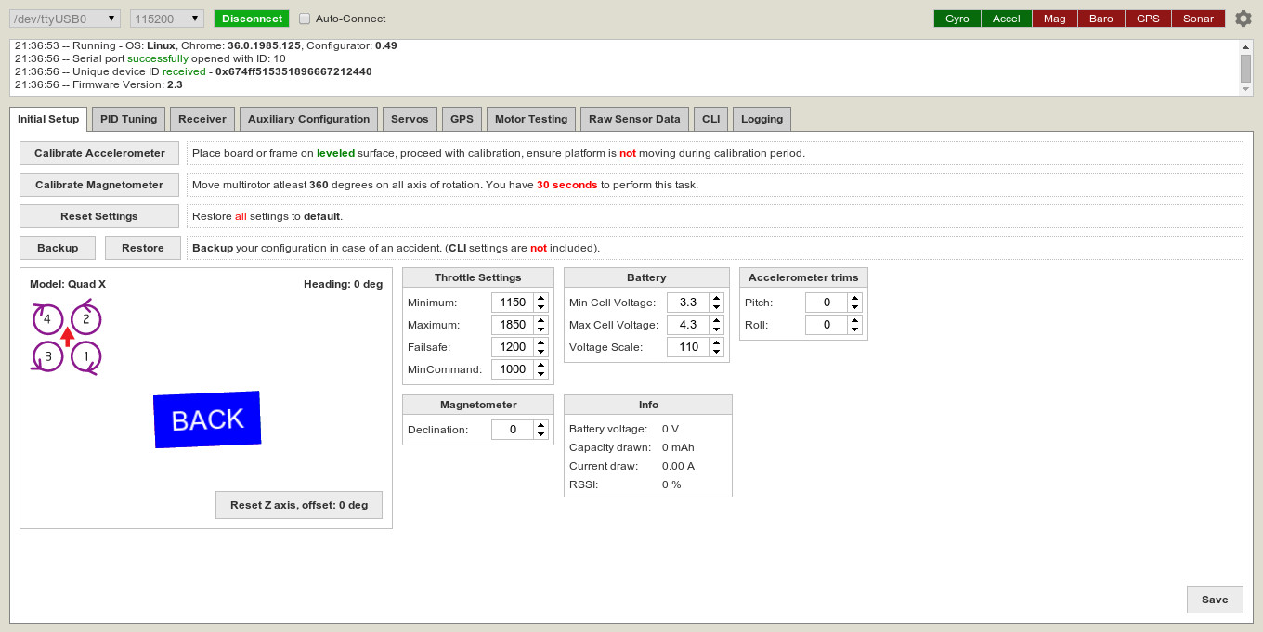Click the Backup button
This screenshot has width=1263, height=632.
[58, 248]
